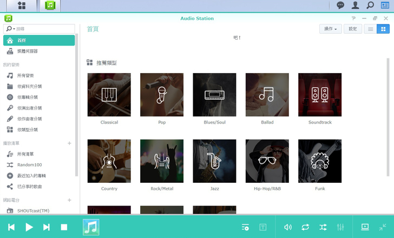The image size is (394, 238).
Task: Open the Country genre thumbnail
Action: [109, 161]
